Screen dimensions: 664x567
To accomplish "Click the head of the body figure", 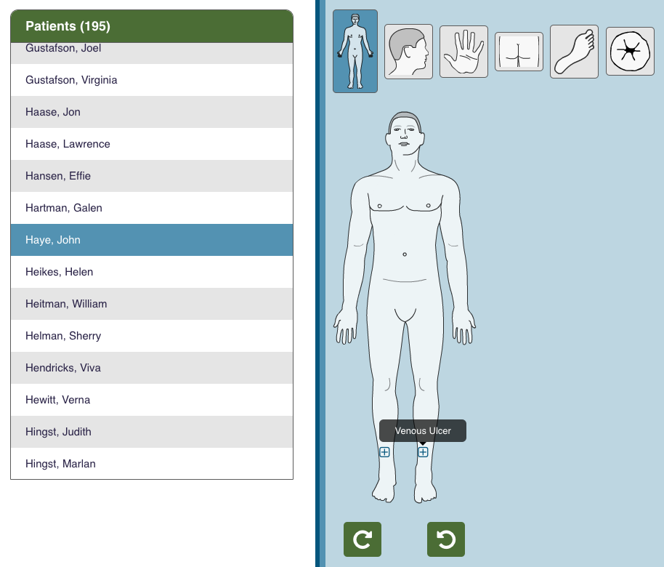I will point(405,132).
